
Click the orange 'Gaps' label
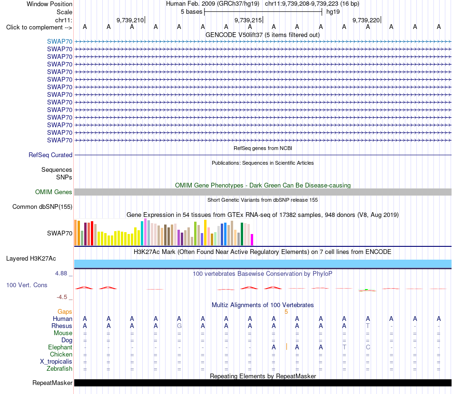coord(65,312)
